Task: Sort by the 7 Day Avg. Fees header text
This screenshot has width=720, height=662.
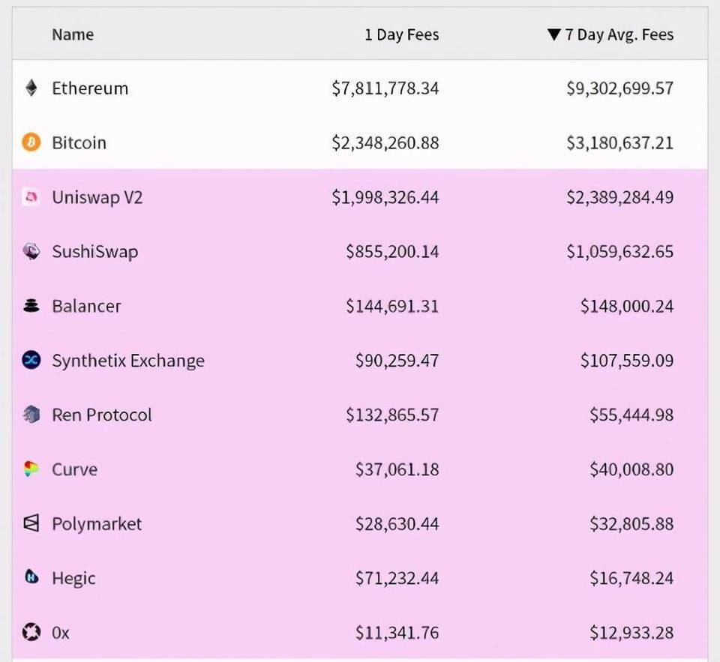Action: (x=619, y=34)
